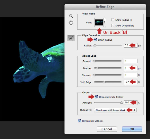Click the Smooth slider handle
The image size is (150, 139).
coord(94,61)
